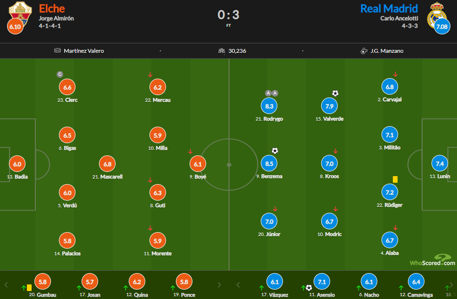Click the goal ball icon above Benzema

[275, 151]
